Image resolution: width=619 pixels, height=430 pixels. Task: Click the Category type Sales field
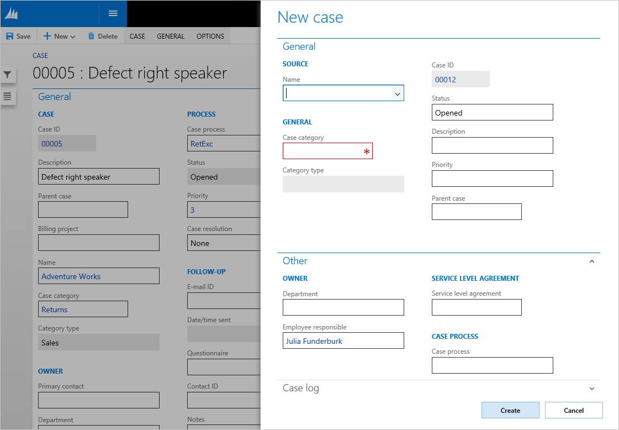point(99,342)
